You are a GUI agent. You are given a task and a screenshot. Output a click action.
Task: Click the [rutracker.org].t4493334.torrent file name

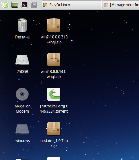click(54, 109)
